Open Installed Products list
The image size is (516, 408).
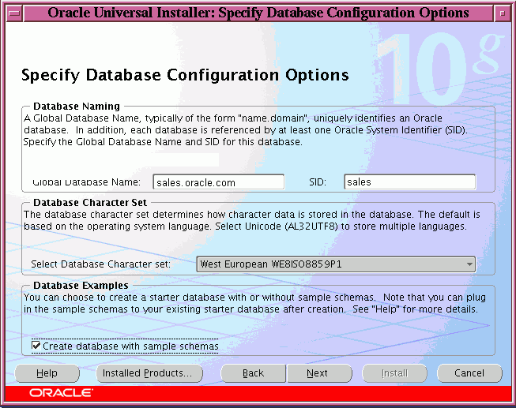point(149,373)
